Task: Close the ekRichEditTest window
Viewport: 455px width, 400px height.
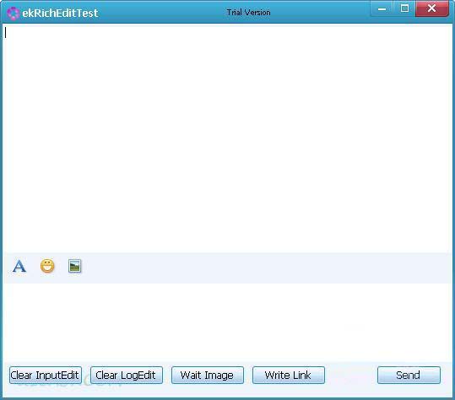Action: coord(432,8)
